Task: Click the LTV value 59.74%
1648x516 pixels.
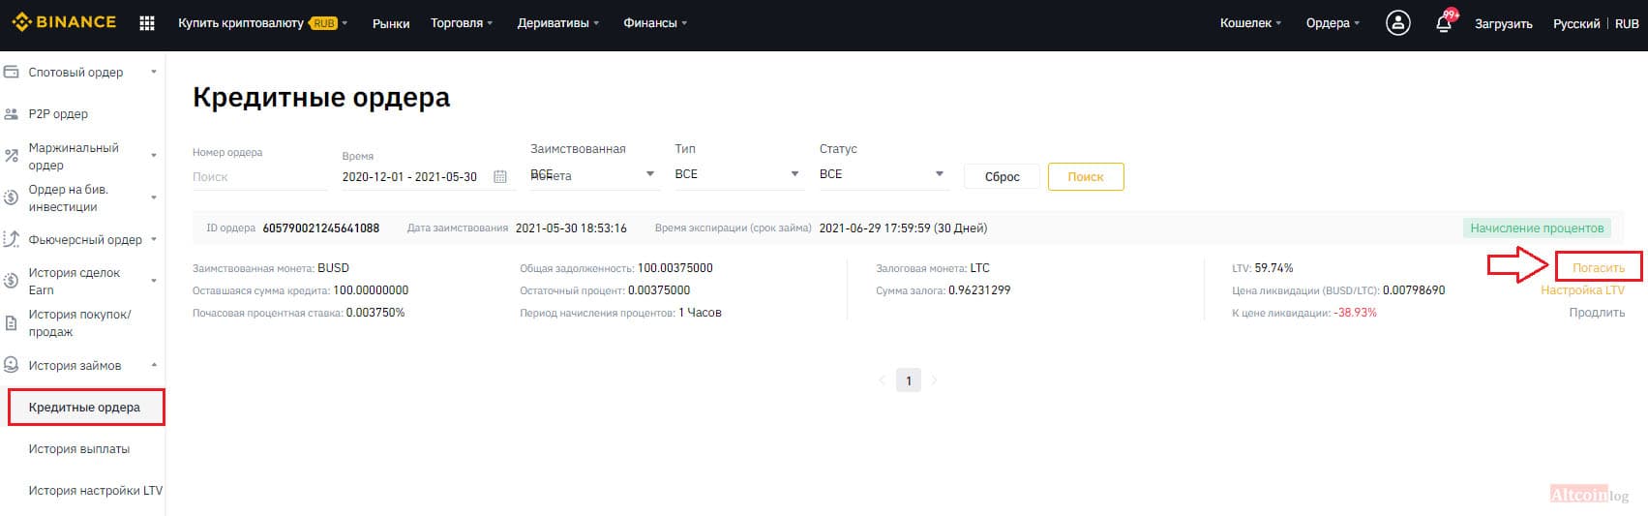Action: [x=1273, y=268]
